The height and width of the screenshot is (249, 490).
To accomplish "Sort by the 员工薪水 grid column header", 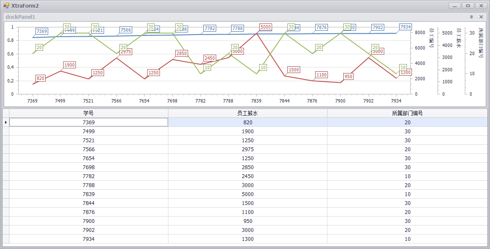I will pyautogui.click(x=247, y=113).
